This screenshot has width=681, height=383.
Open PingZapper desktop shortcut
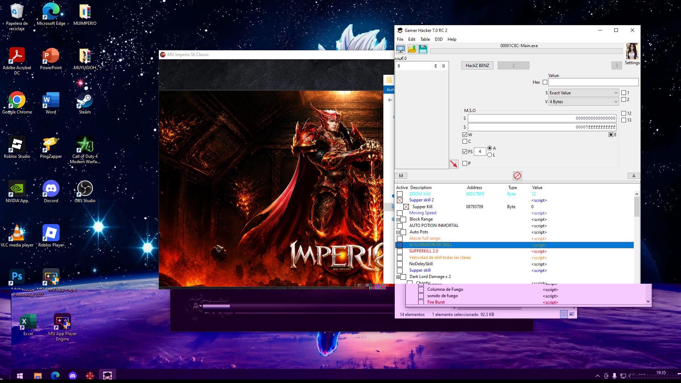tap(51, 148)
